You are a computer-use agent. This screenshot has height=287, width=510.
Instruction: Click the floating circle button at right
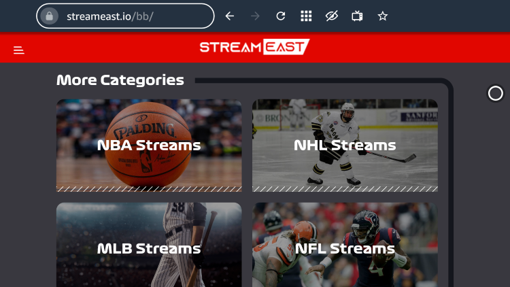(x=495, y=94)
